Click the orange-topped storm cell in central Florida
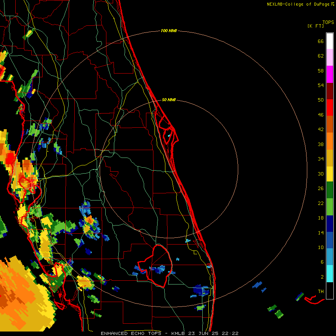Image resolution: width=336 pixels, height=336 pixels. 89,220
